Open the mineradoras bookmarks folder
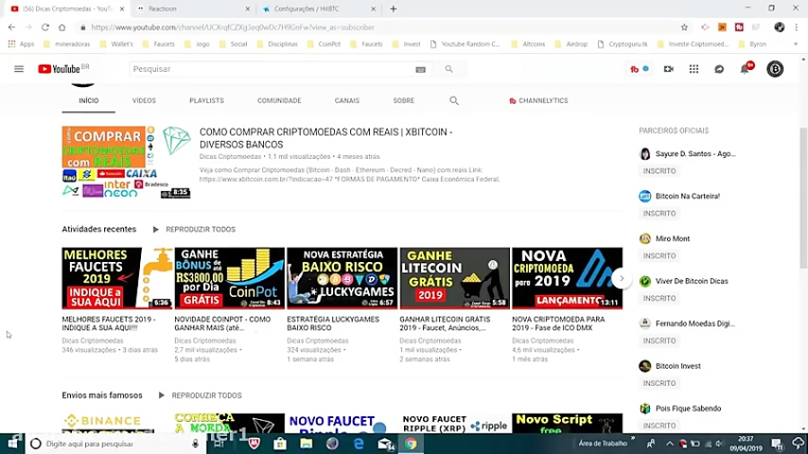 coord(67,44)
